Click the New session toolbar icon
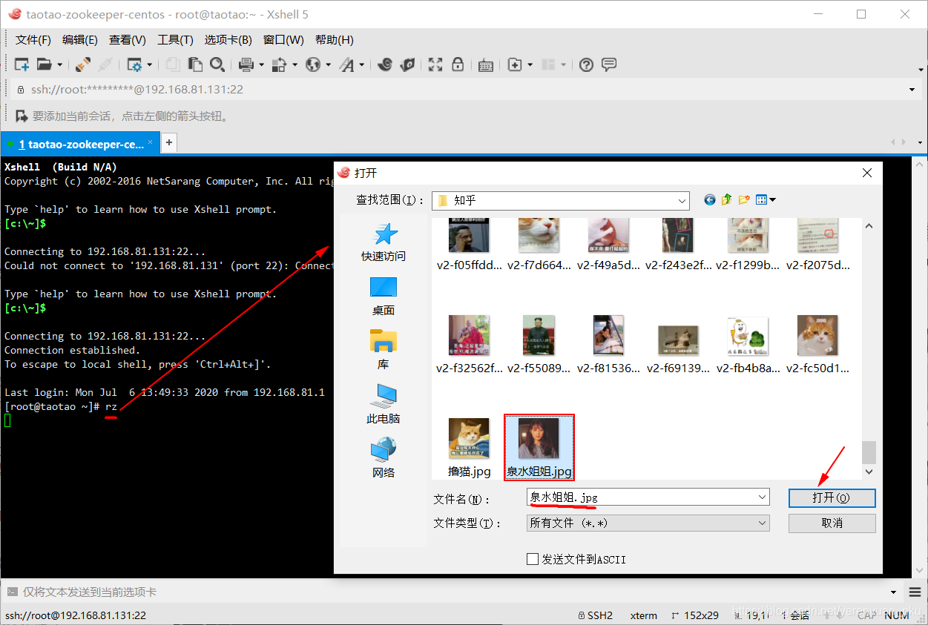Image resolution: width=928 pixels, height=625 pixels. 22,65
